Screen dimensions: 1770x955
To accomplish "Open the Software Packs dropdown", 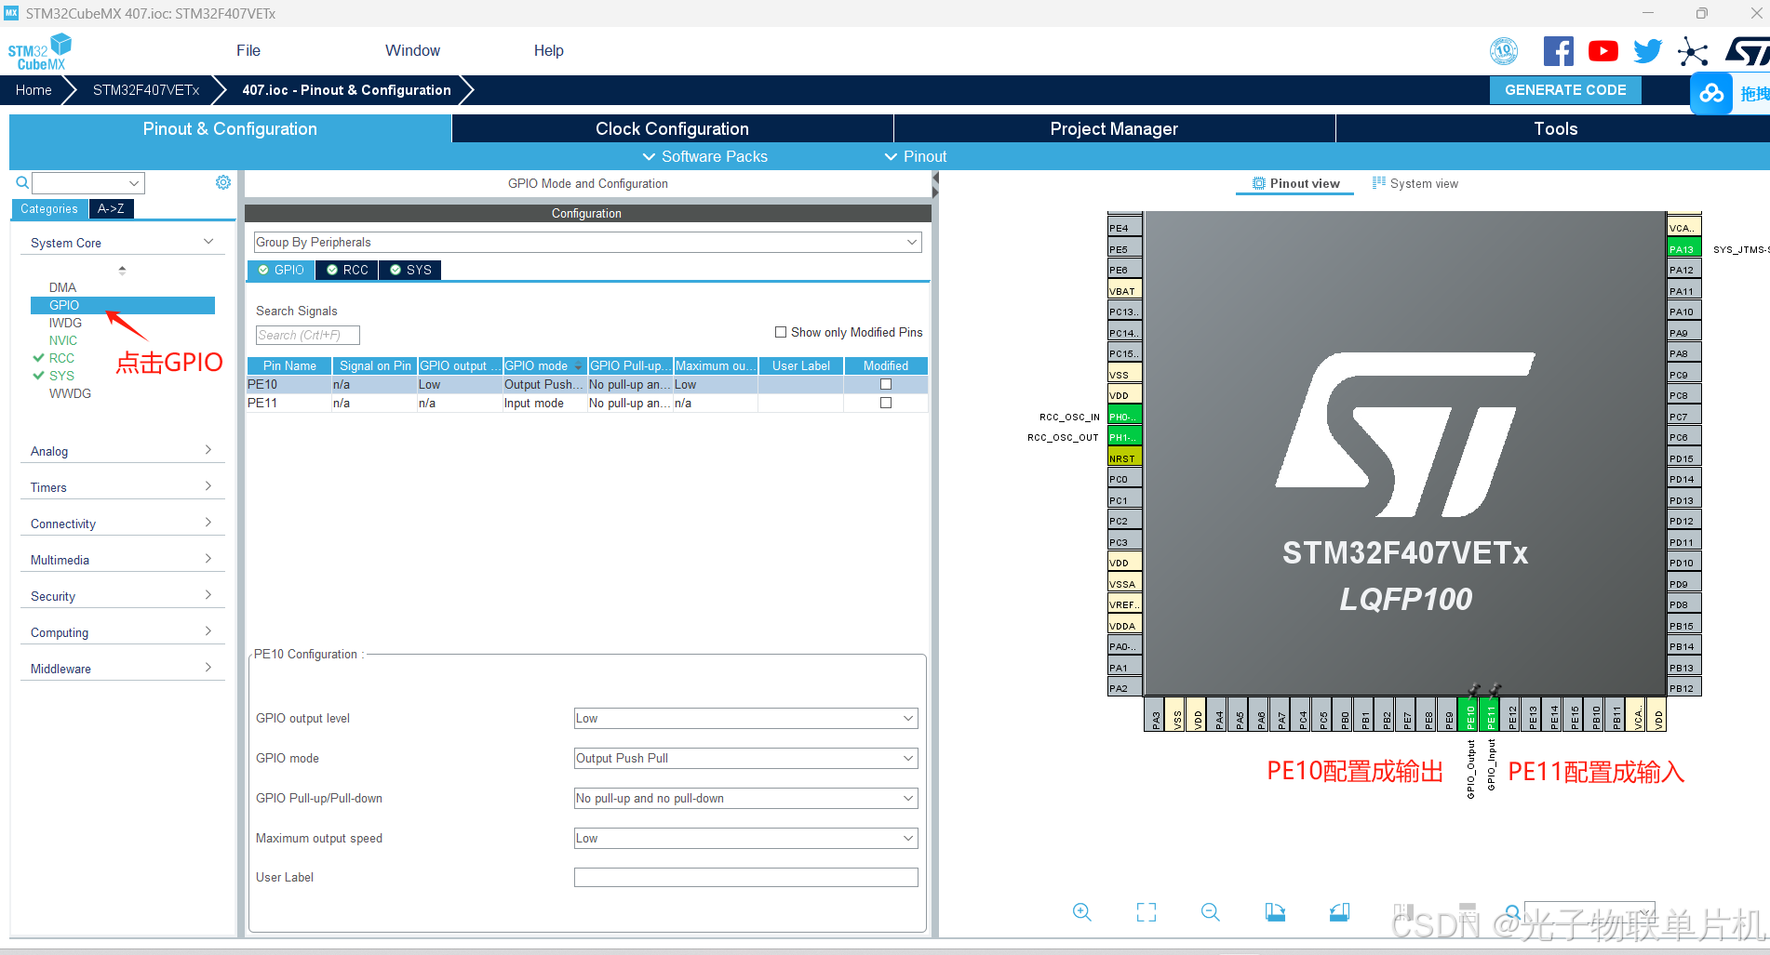I will coord(705,156).
